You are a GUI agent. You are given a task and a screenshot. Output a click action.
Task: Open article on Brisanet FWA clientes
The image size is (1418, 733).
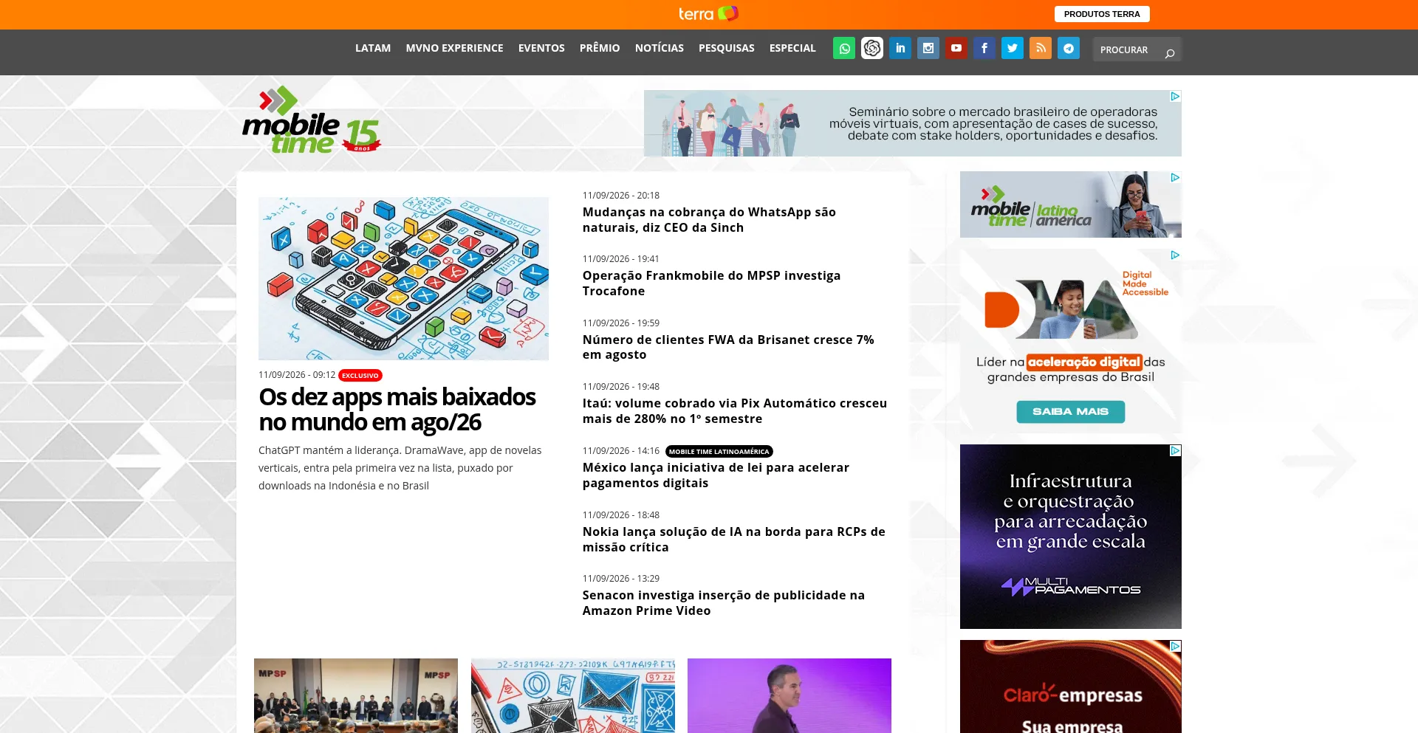(x=728, y=347)
